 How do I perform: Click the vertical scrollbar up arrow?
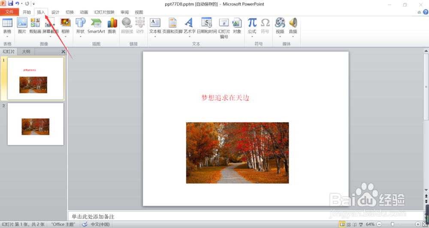(426, 51)
